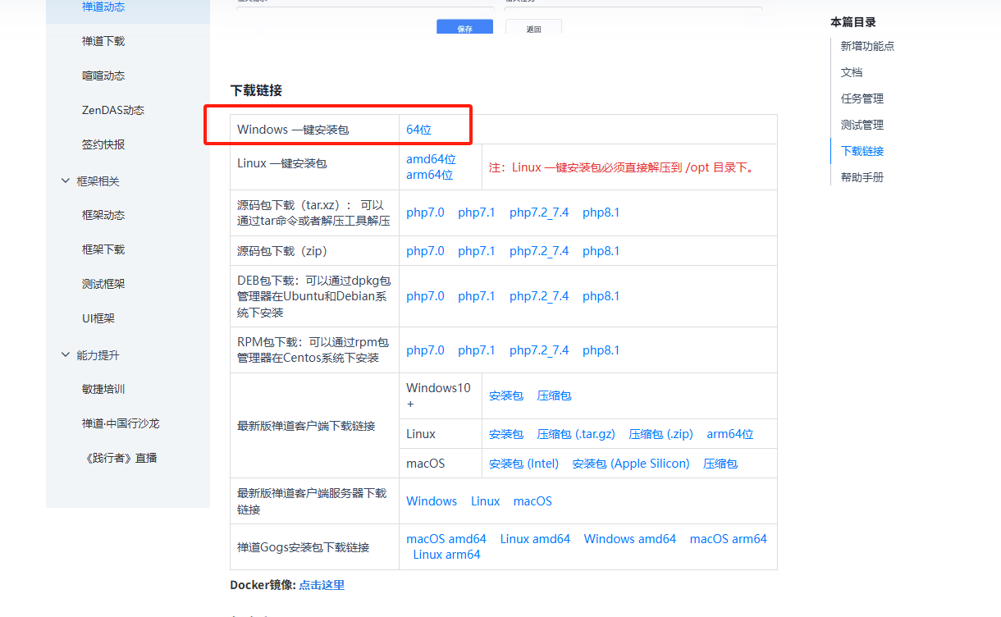
Task: Download tar.xz source package for php7.0
Action: coord(425,213)
